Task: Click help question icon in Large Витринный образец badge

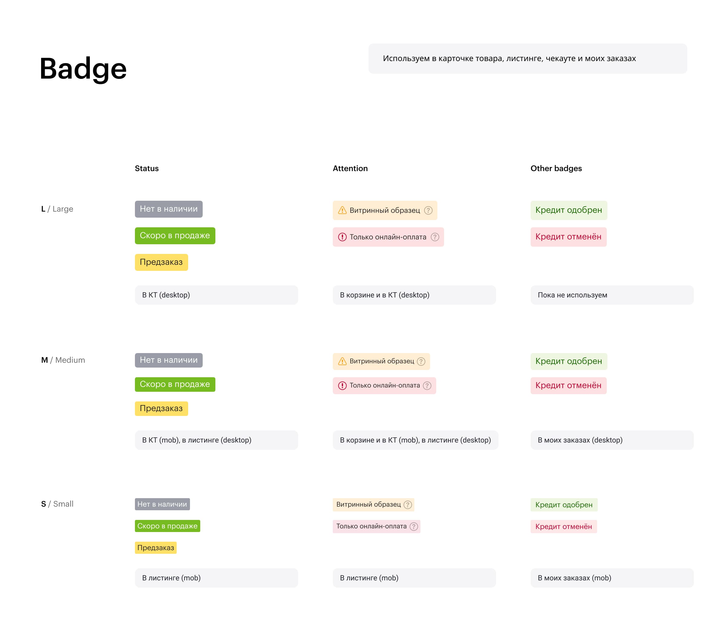Action: pyautogui.click(x=428, y=210)
